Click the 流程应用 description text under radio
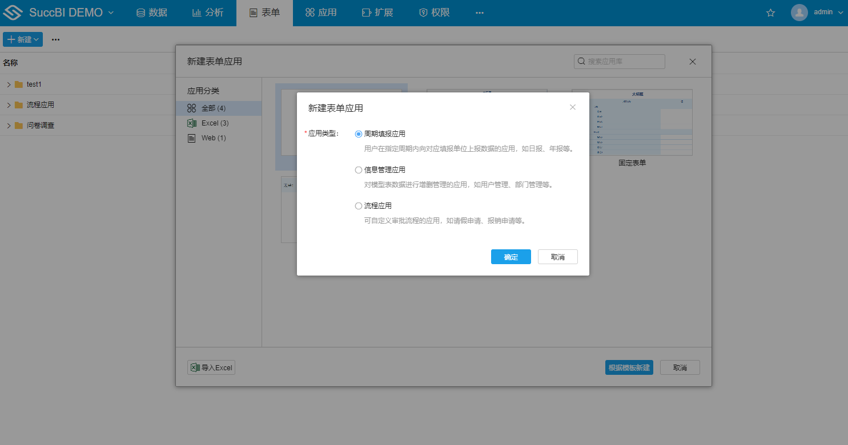The image size is (848, 445). (x=445, y=221)
